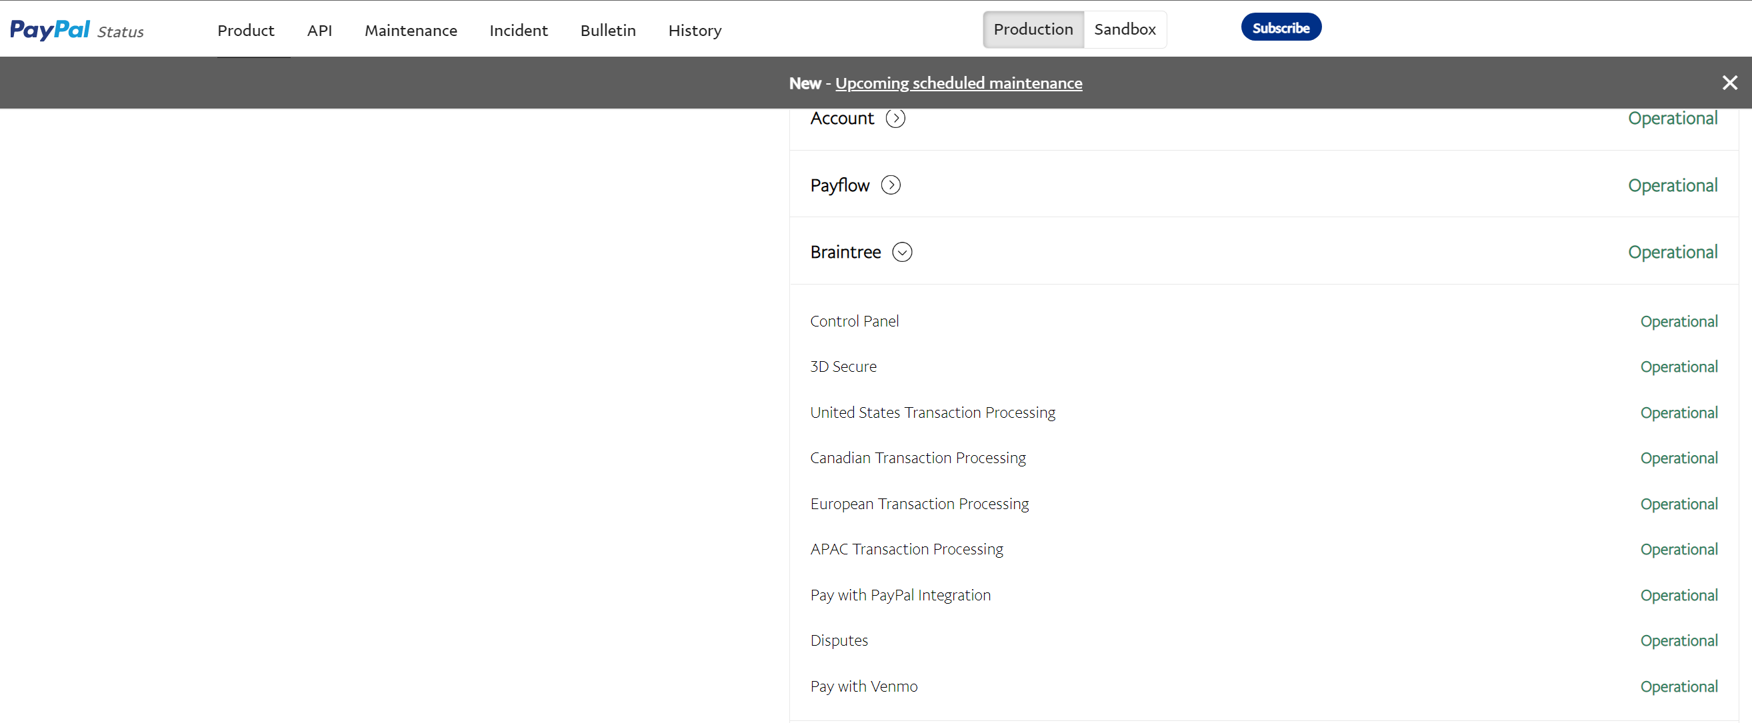Select the Control Panel row
Viewport: 1752px width, 723px height.
tap(1264, 321)
